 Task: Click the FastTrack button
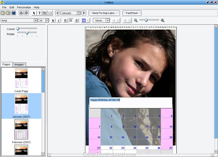pyautogui.click(x=132, y=13)
